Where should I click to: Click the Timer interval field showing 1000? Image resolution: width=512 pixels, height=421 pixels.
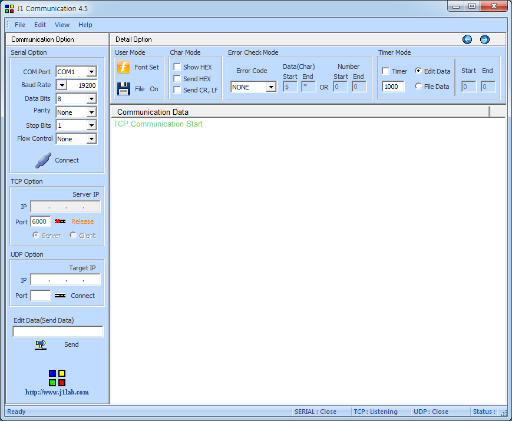393,87
